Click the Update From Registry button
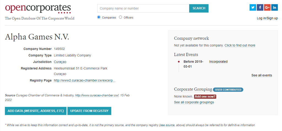The width and height of the screenshot is (282, 131). click(89, 111)
